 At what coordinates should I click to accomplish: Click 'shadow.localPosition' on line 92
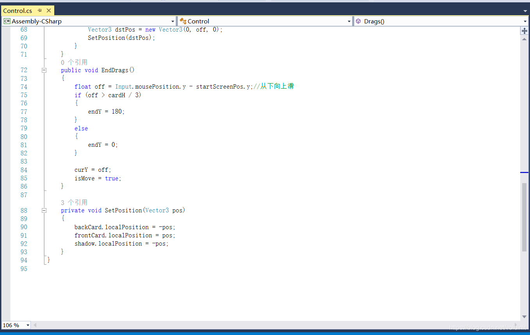click(x=108, y=244)
